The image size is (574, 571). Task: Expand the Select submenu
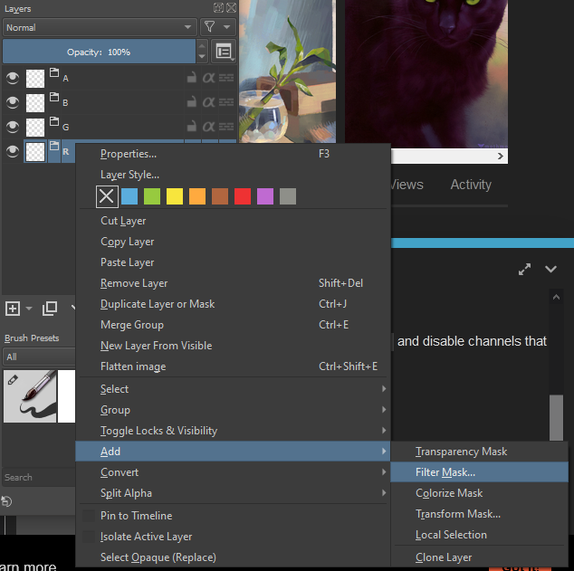point(234,389)
